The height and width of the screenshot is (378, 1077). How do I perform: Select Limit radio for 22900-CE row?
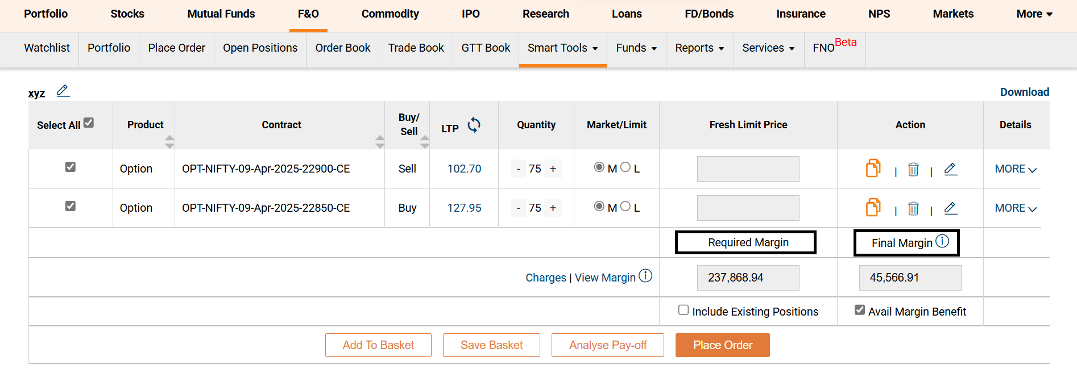click(626, 167)
